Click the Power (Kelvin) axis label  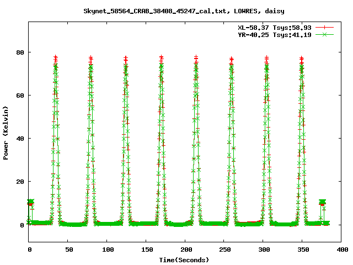click(6, 133)
